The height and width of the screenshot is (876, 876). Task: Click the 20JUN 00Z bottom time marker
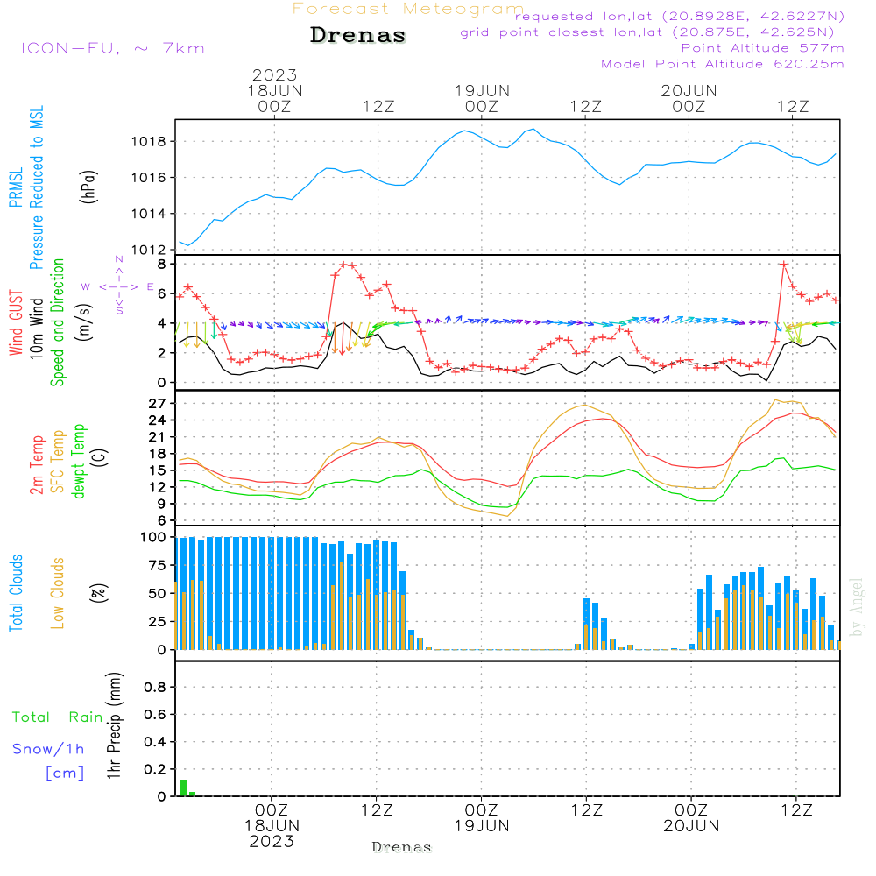pyautogui.click(x=692, y=818)
